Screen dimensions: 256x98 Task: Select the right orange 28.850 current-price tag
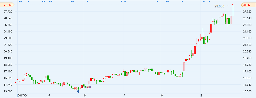[x=248, y=5]
